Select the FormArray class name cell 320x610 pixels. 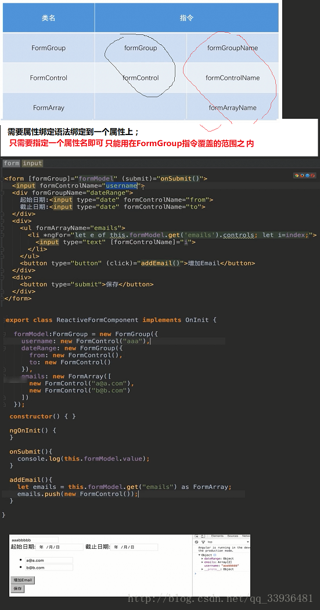pos(49,108)
